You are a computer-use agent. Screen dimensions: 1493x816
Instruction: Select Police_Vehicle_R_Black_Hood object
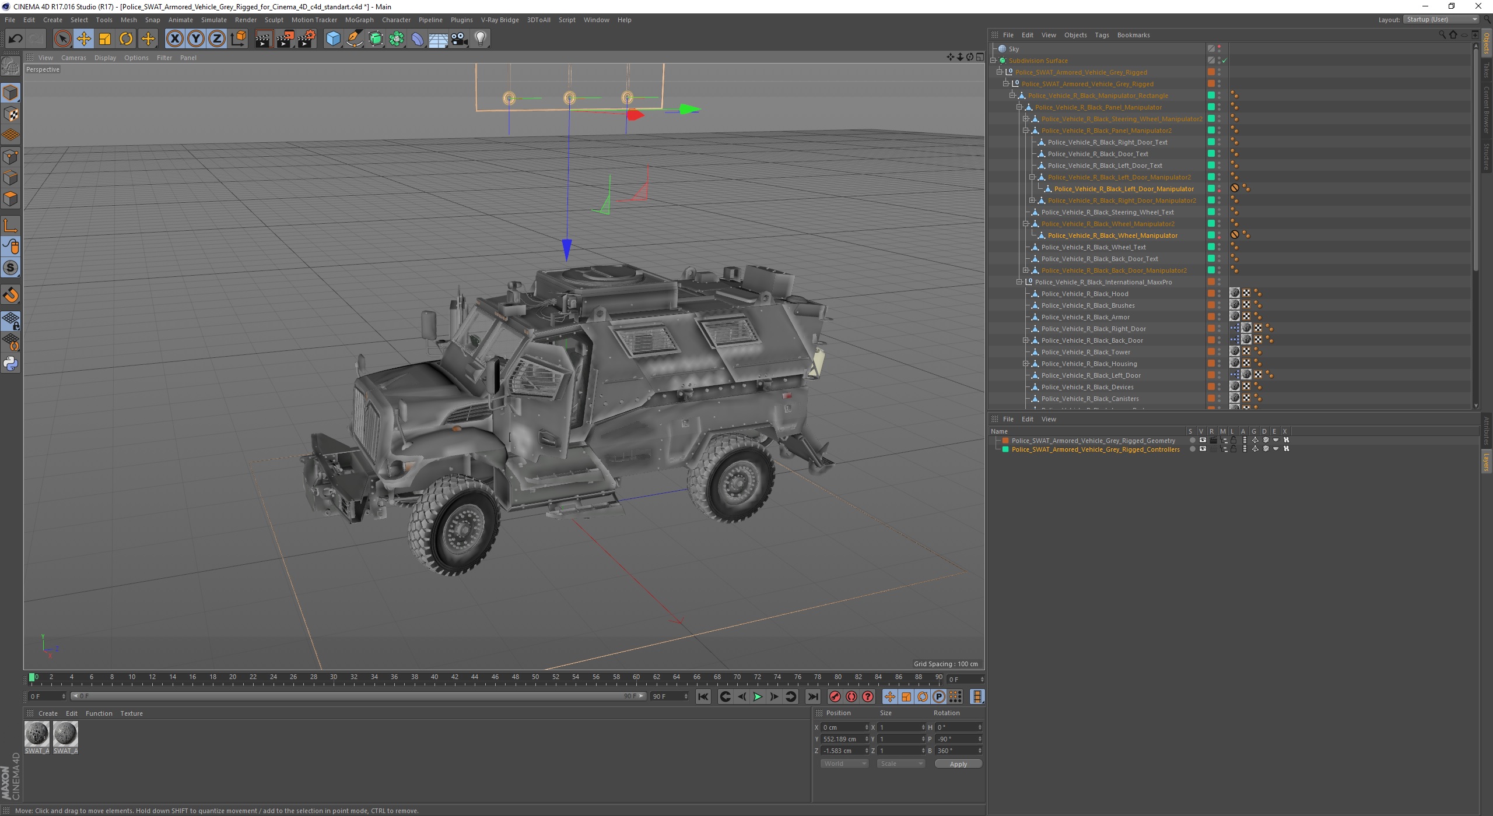(x=1085, y=294)
